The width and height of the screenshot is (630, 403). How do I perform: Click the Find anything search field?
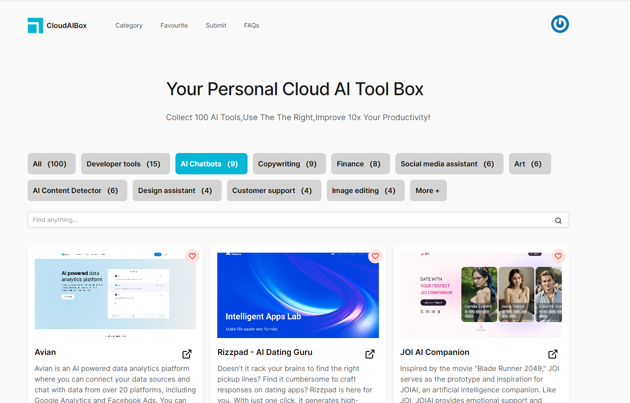coord(298,220)
